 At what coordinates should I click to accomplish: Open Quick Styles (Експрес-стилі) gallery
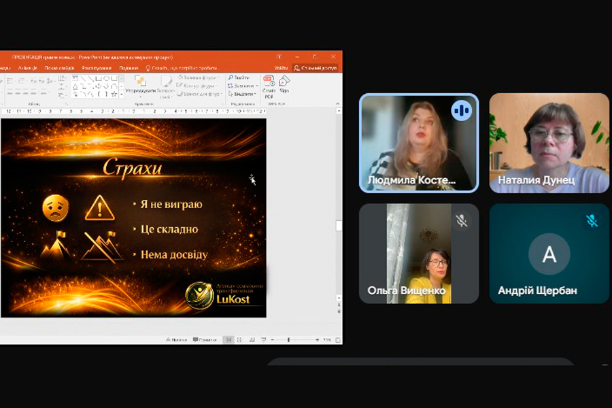165,86
